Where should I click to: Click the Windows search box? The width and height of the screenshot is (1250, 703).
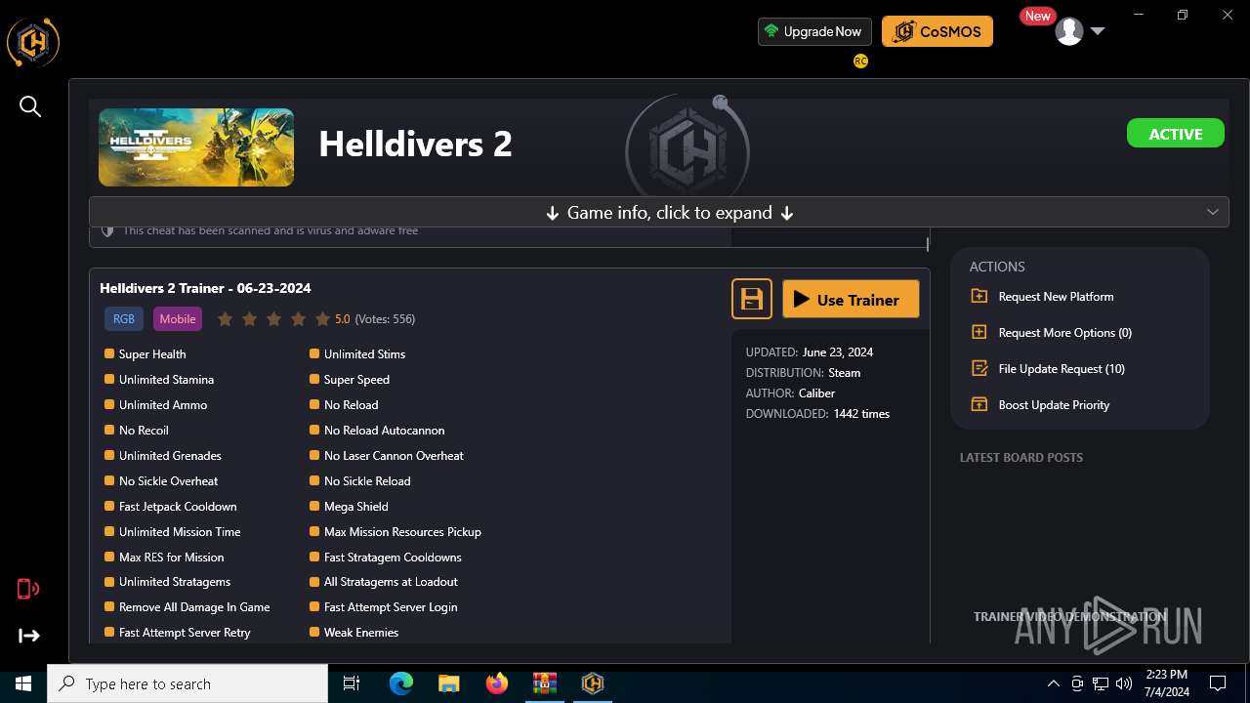(187, 683)
